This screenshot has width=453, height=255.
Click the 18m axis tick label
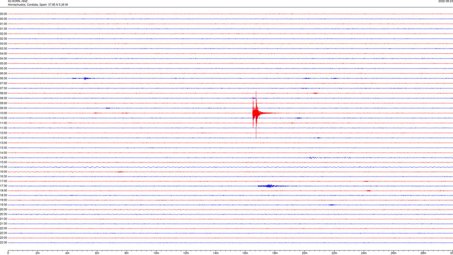(x=275, y=253)
